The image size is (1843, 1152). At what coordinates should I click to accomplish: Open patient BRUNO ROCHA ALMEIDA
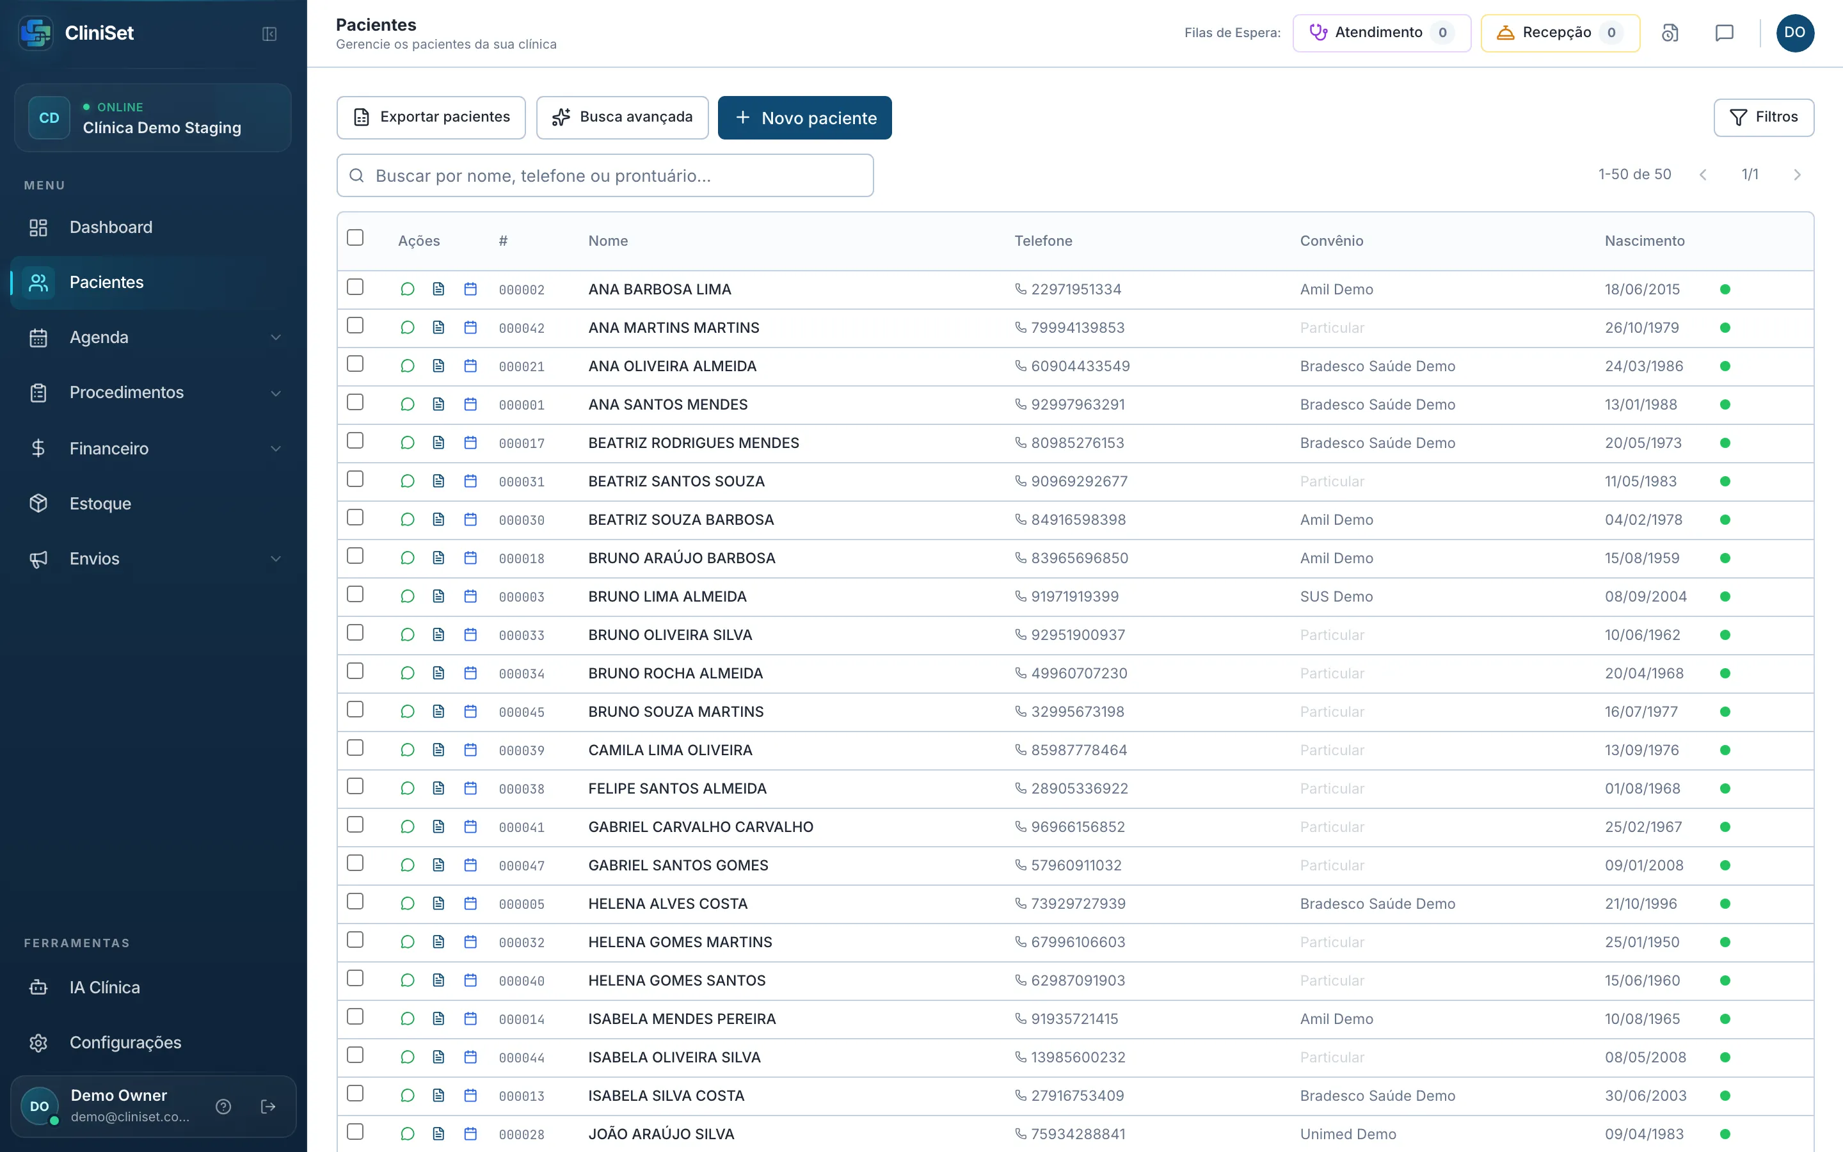coord(676,673)
